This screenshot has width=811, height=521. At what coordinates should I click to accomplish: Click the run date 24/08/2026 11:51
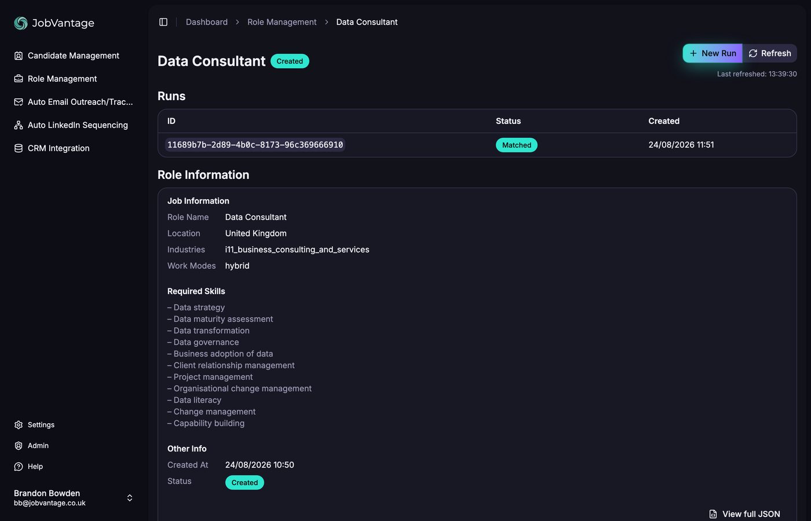point(681,145)
